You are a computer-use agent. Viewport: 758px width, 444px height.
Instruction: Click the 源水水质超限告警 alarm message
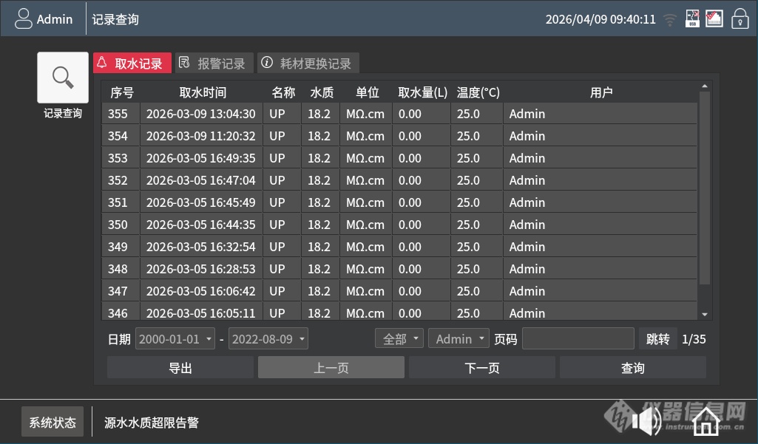coord(152,423)
